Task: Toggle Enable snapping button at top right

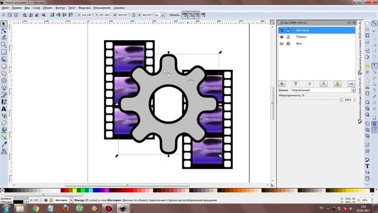Action: [374, 24]
